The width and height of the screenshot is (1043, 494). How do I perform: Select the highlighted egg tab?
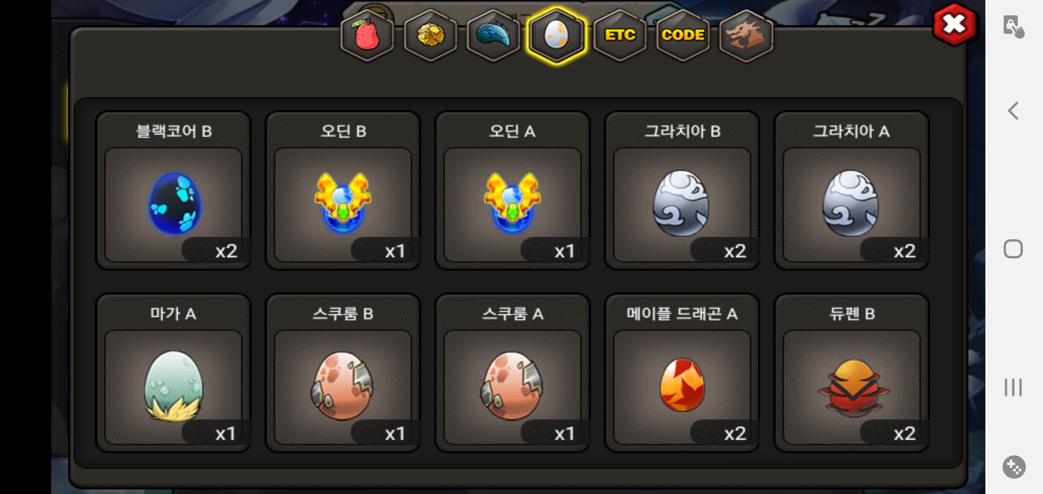(557, 36)
